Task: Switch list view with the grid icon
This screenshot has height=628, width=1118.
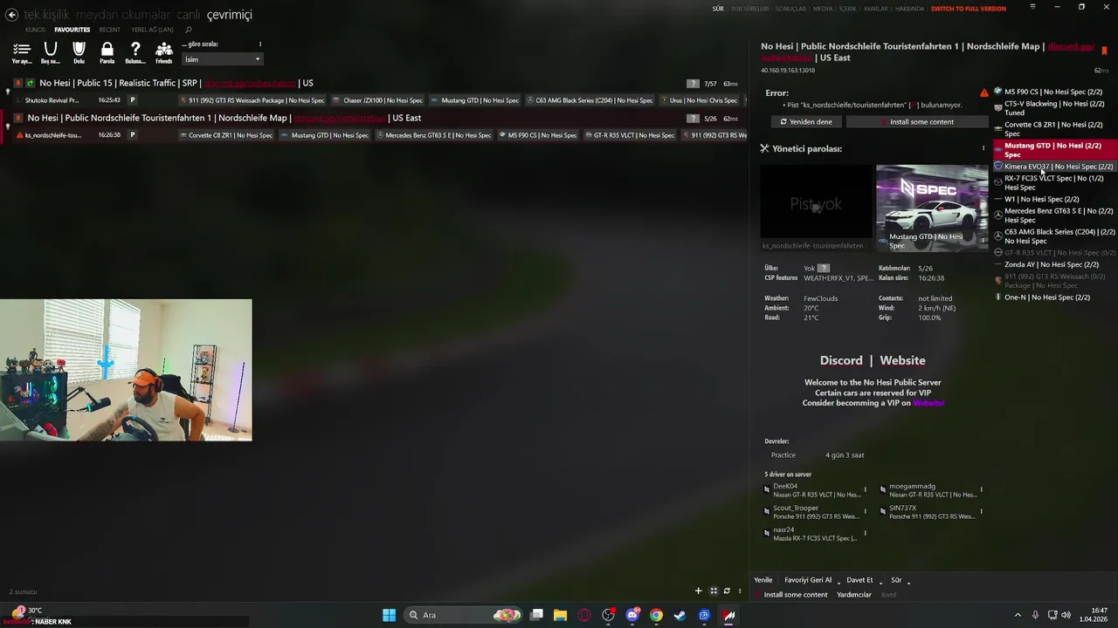Action: coord(713,590)
